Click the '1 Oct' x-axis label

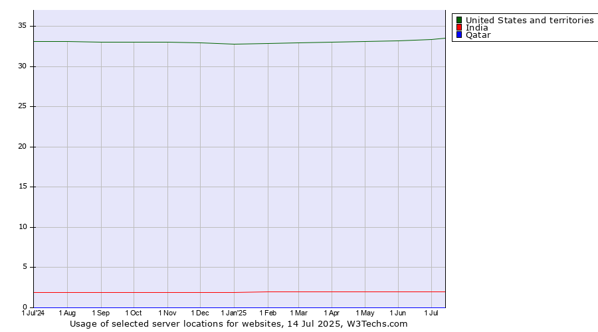(x=134, y=313)
